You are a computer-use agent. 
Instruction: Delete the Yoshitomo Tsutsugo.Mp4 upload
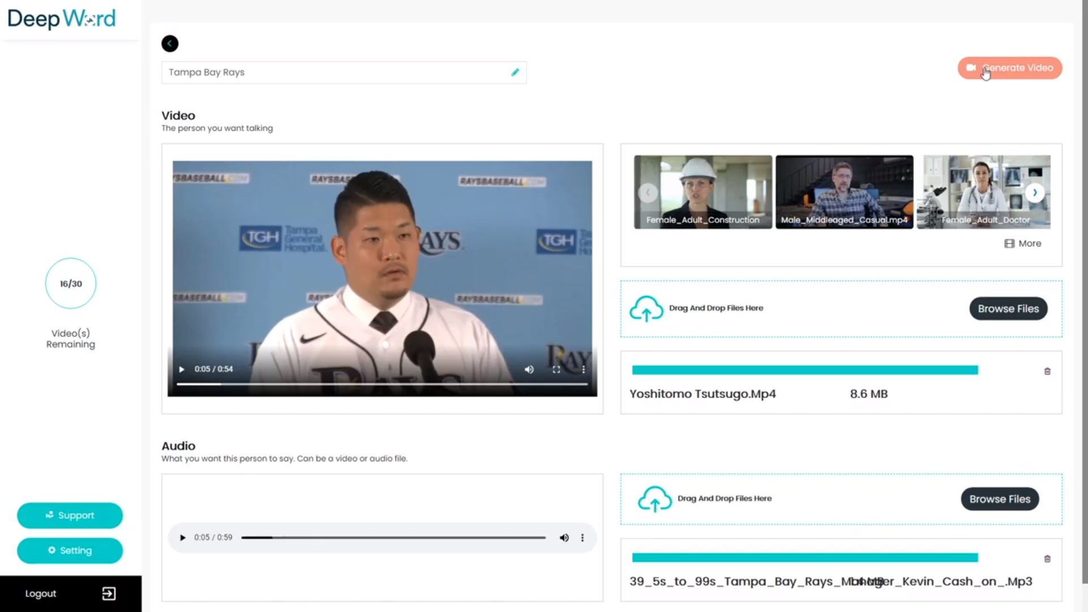[1047, 371]
